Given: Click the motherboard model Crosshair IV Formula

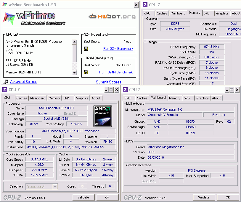Looking at the screenshot, I should [175, 115].
